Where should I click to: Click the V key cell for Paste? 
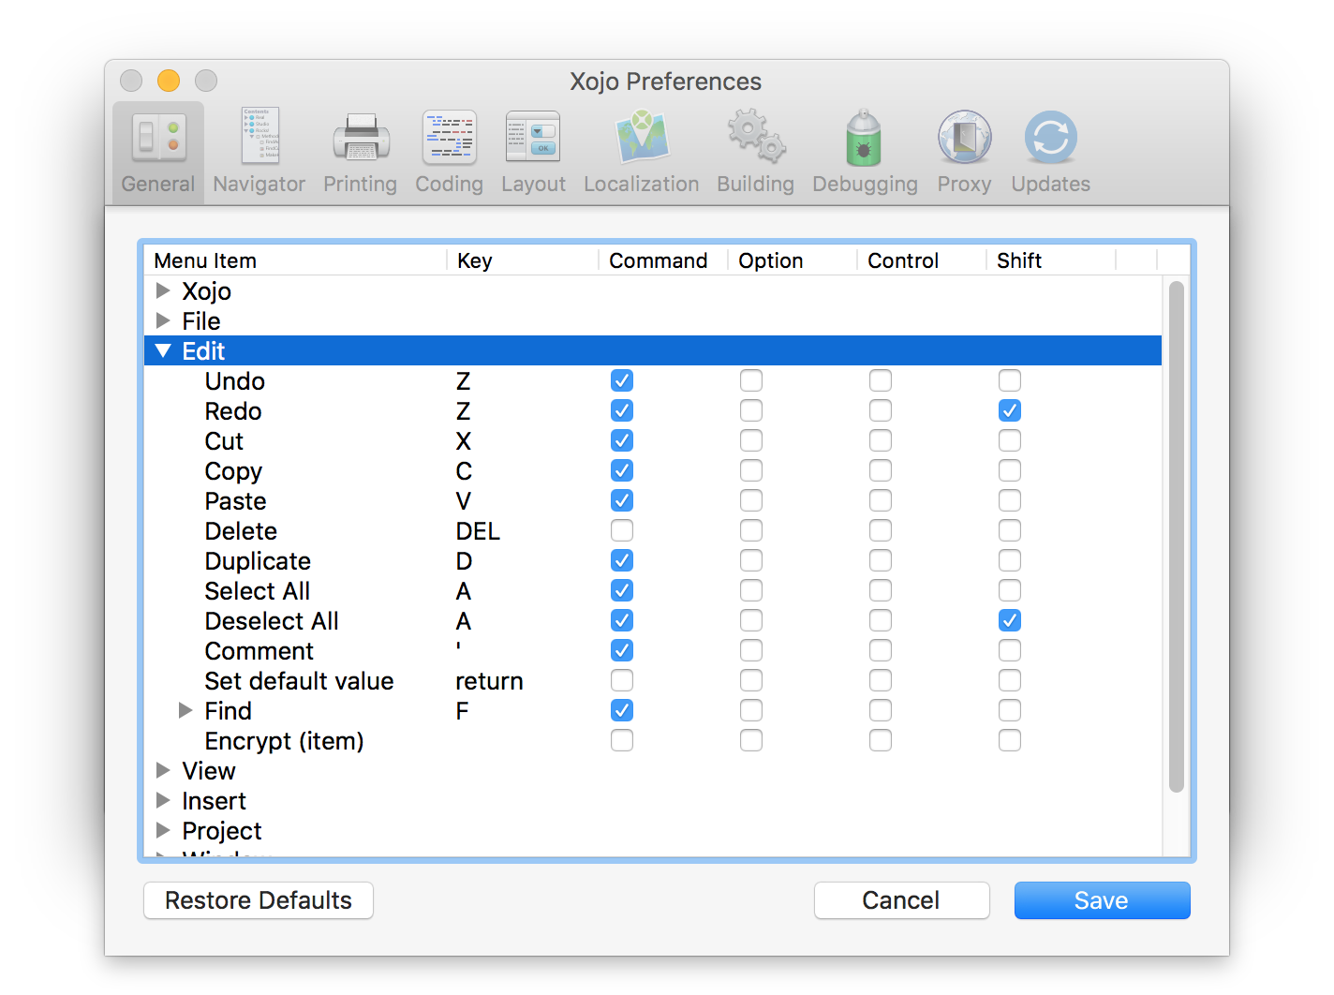point(464,501)
